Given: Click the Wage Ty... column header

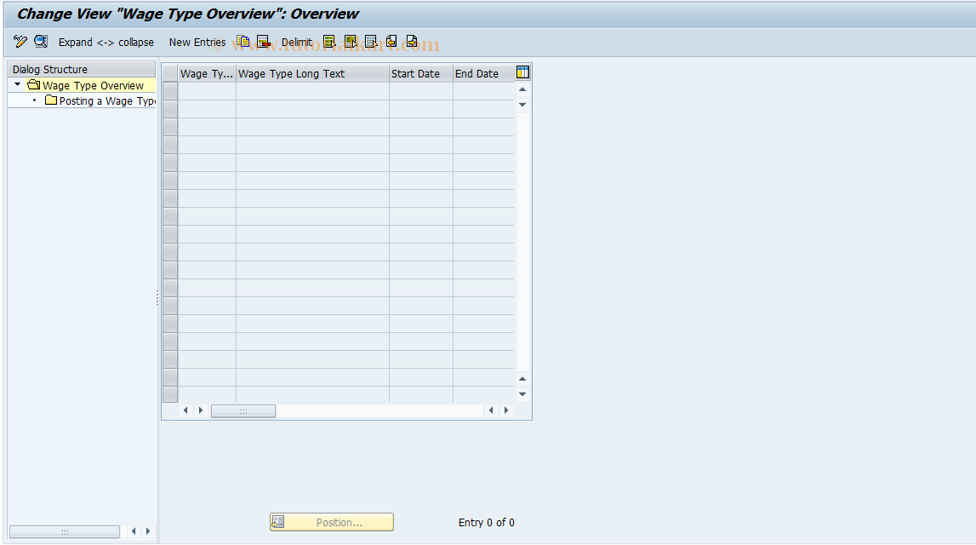Looking at the screenshot, I should (x=207, y=73).
